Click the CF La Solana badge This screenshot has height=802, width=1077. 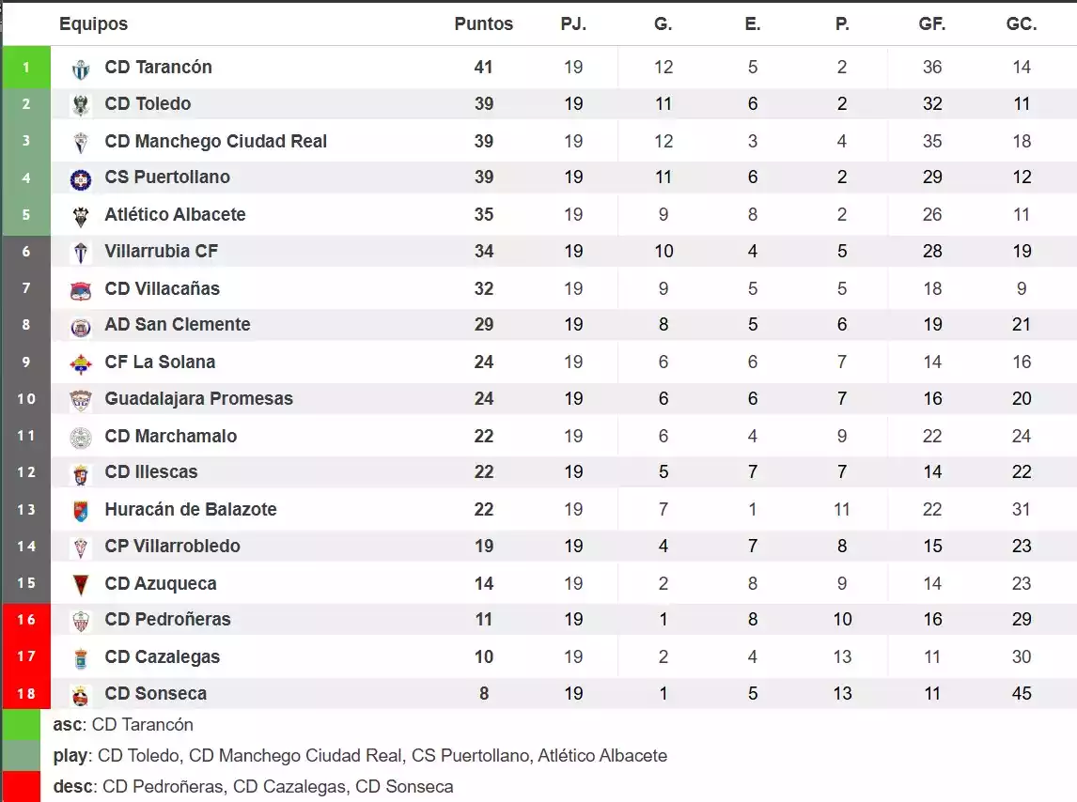click(x=81, y=363)
